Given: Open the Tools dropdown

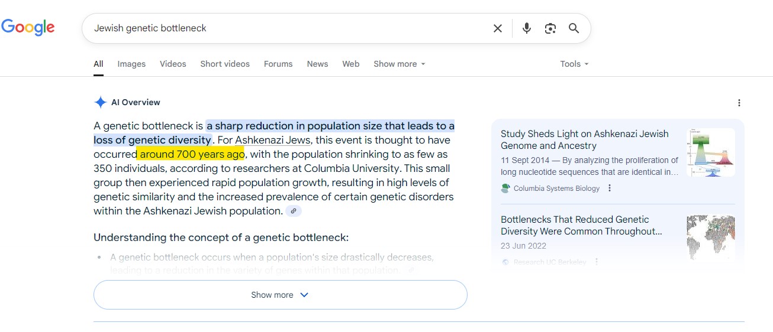Looking at the screenshot, I should pos(574,64).
